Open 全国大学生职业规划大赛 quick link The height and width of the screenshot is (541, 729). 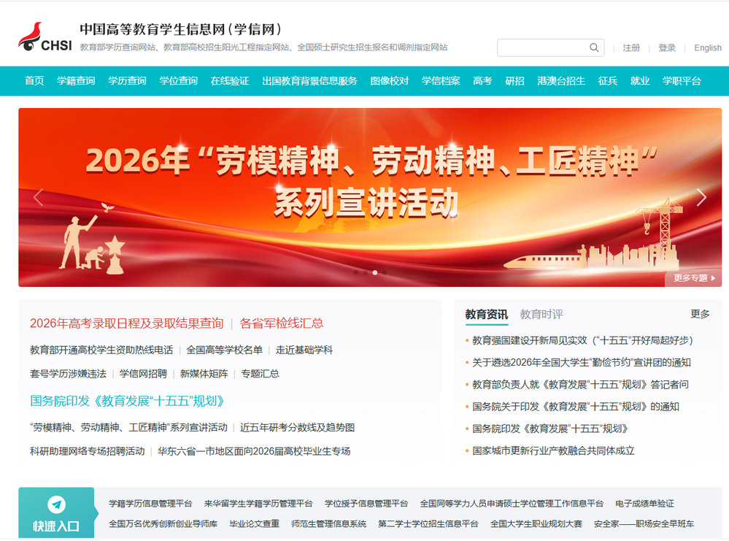pyautogui.click(x=536, y=523)
